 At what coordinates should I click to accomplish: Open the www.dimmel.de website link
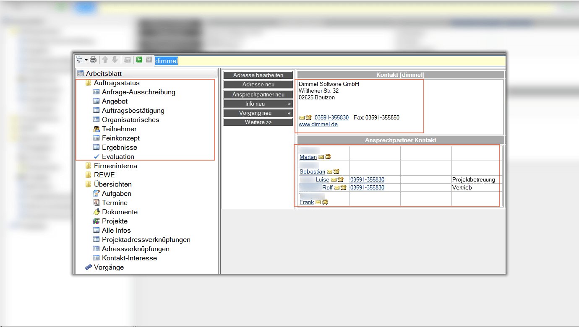(318, 125)
